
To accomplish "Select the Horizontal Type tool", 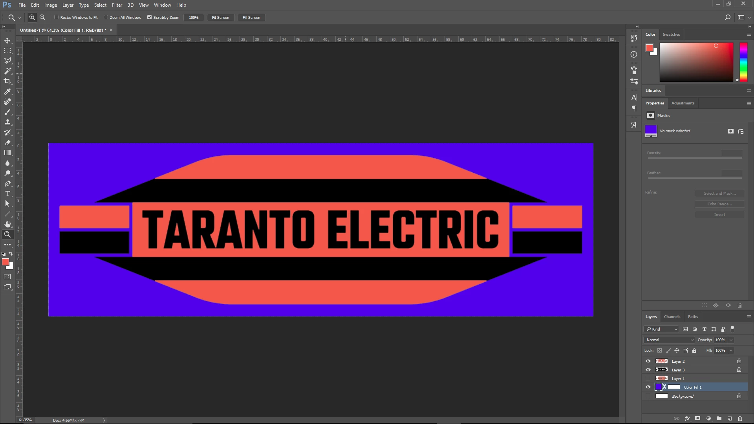I will [x=7, y=194].
